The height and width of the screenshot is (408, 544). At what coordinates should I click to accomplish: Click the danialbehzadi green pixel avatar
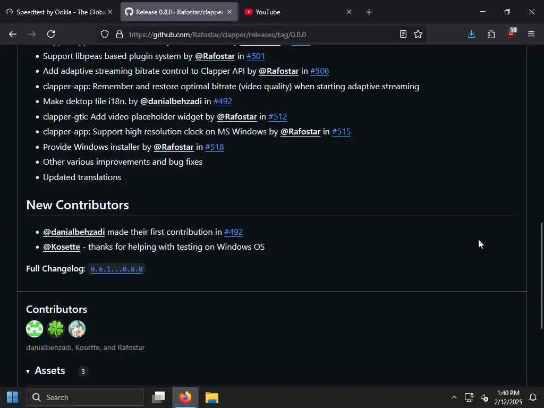[x=35, y=328]
